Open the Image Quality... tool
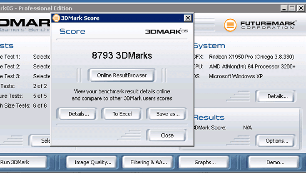 coord(92,162)
